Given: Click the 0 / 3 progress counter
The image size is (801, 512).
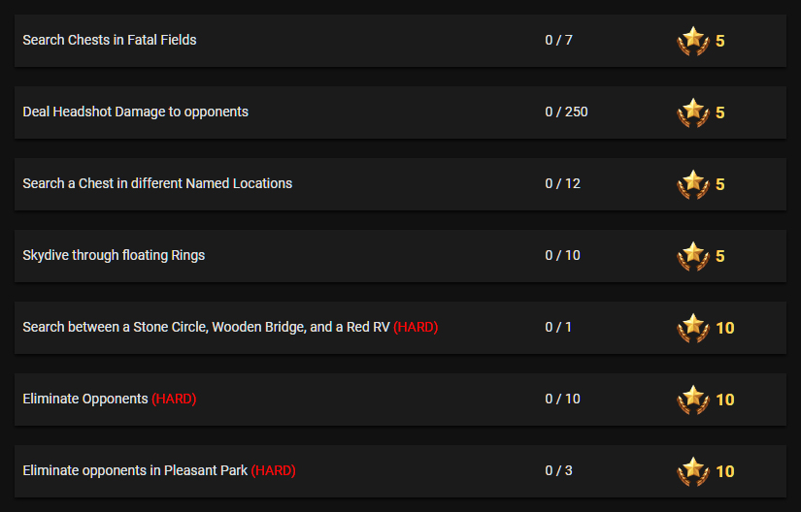Looking at the screenshot, I should pos(558,470).
